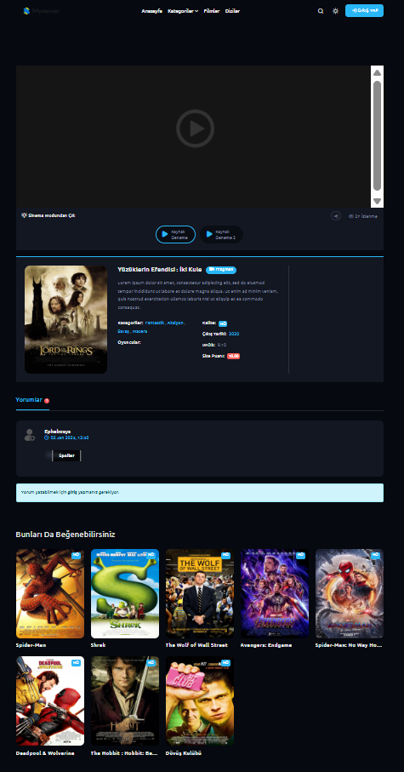Open the Aksiyon category link

pyautogui.click(x=174, y=323)
